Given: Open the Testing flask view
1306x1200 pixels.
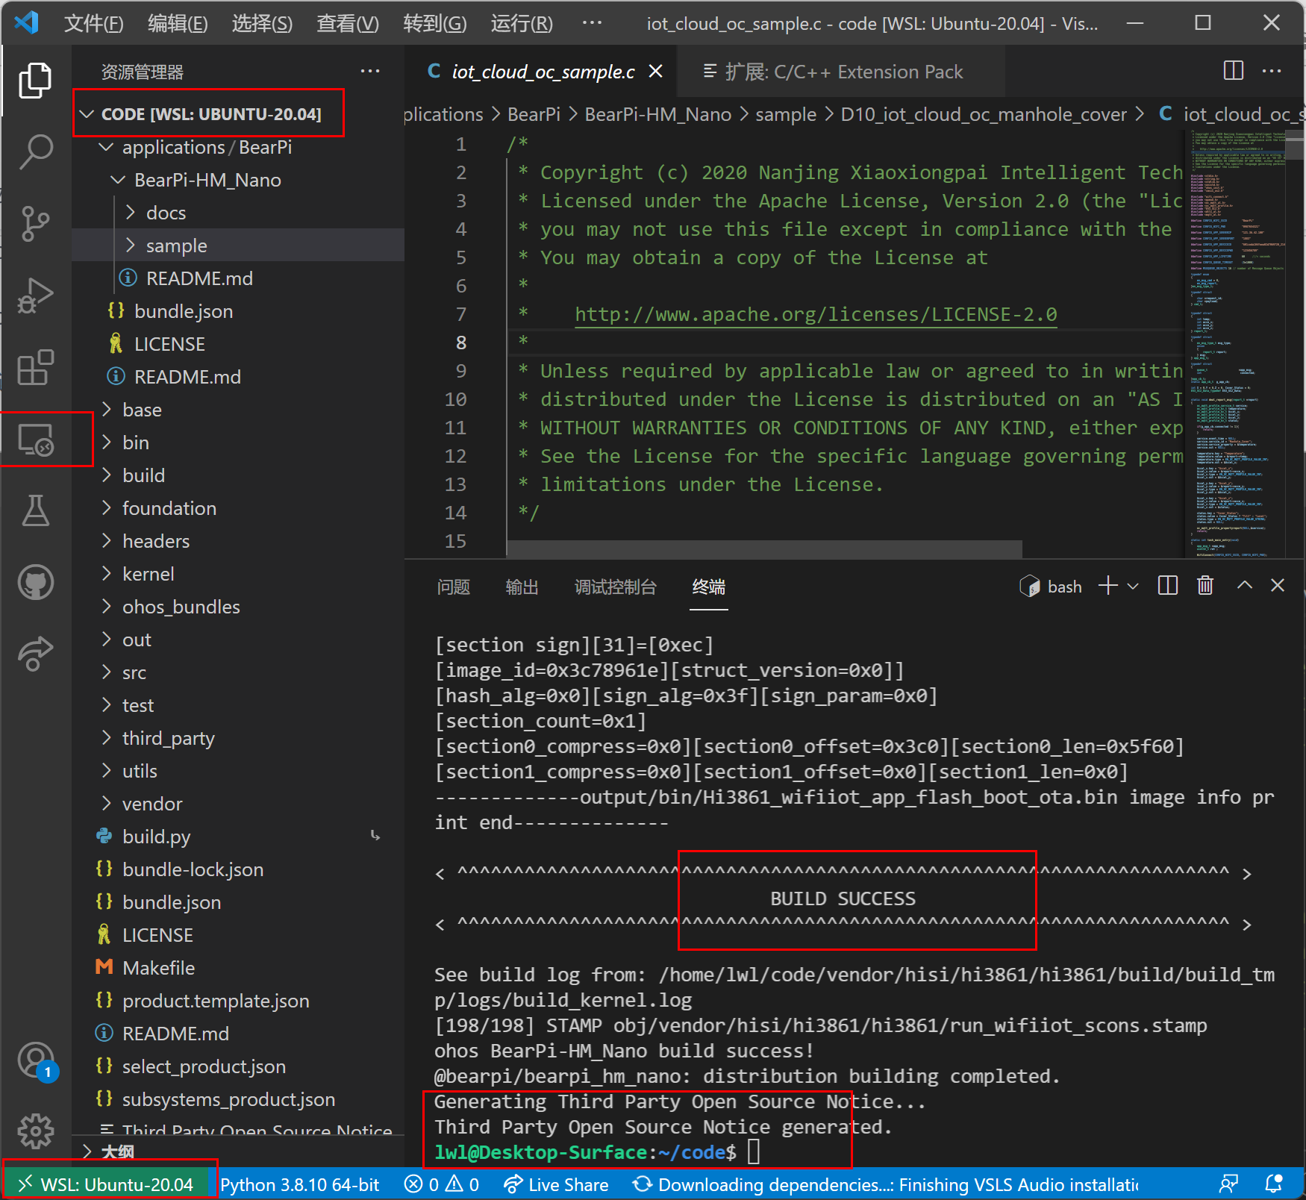Looking at the screenshot, I should pyautogui.click(x=35, y=511).
